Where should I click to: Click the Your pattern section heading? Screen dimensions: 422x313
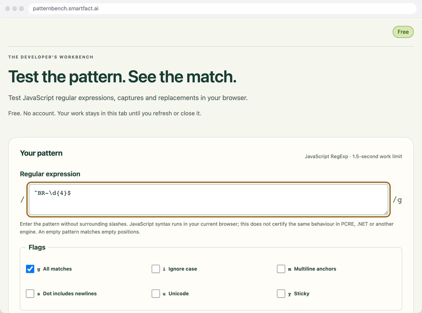pyautogui.click(x=41, y=153)
